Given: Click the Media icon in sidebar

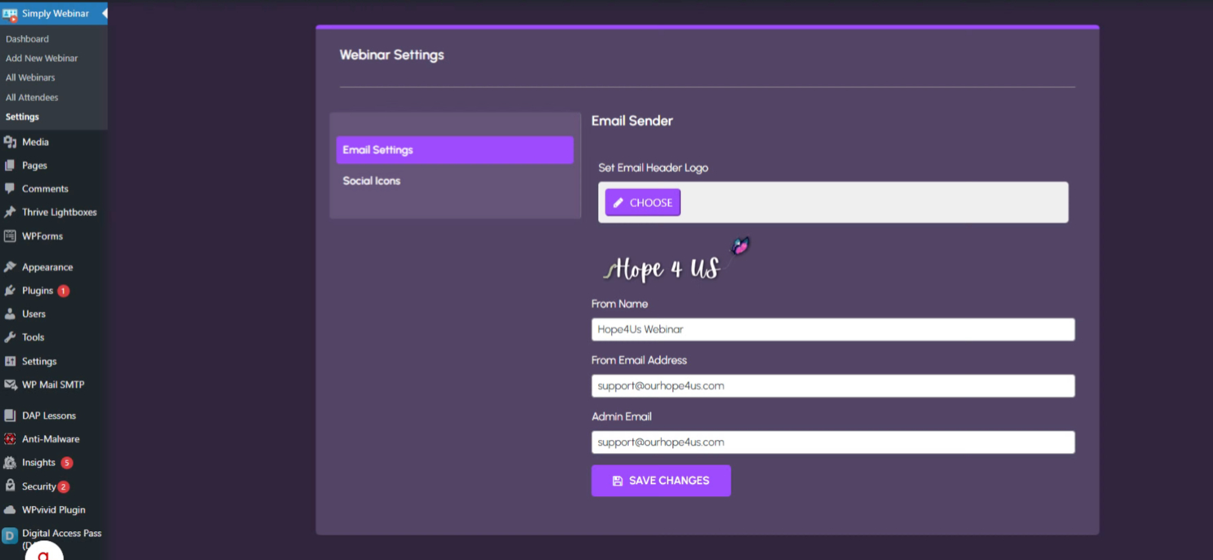Looking at the screenshot, I should (10, 142).
